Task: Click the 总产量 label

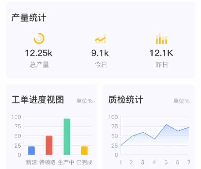Action: 39,64
